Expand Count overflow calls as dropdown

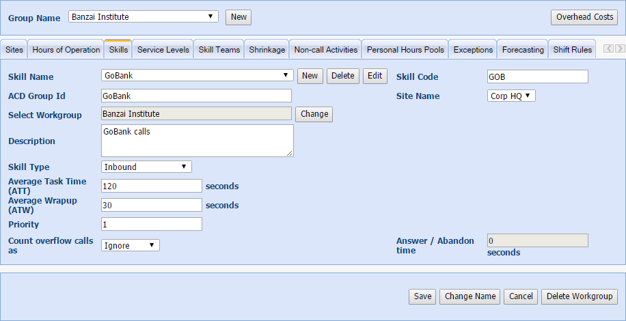(131, 245)
